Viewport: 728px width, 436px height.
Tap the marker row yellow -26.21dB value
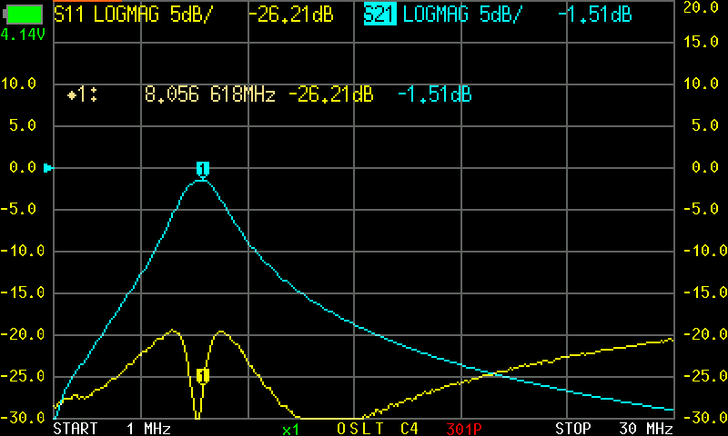331,94
